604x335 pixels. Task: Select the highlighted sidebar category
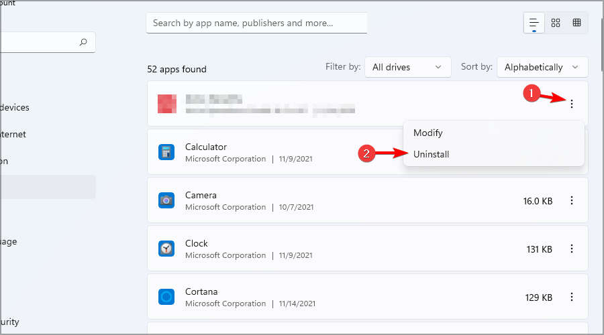tap(48, 187)
